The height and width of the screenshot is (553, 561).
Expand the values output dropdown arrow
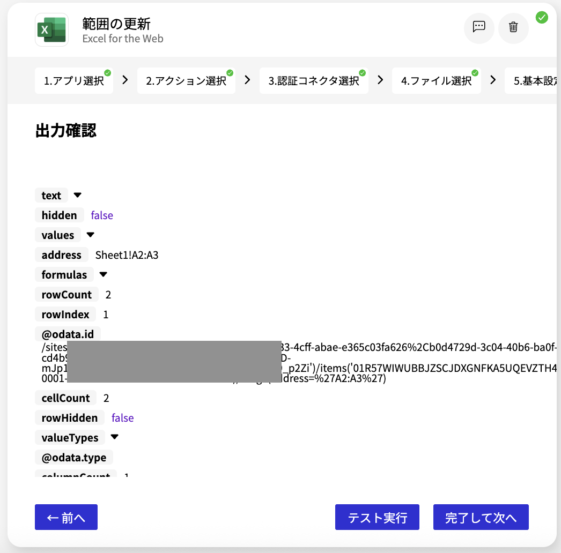(90, 235)
